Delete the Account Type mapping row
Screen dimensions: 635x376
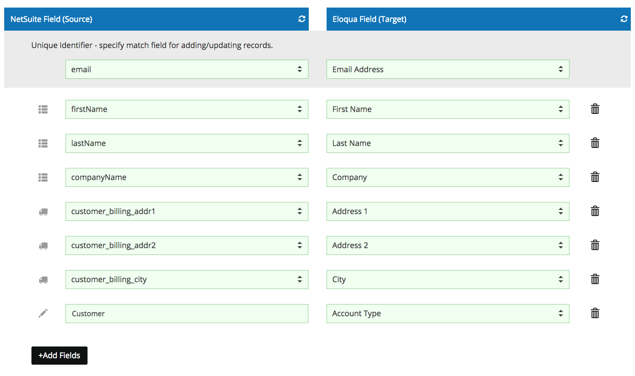[x=595, y=313]
